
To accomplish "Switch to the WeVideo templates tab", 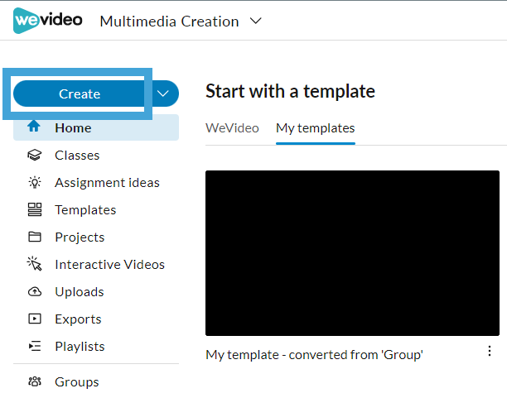I will (x=232, y=128).
